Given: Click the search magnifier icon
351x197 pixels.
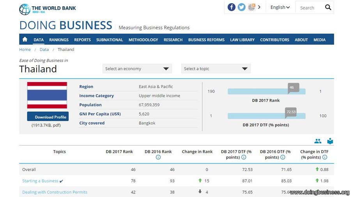Looking at the screenshot, I should coord(328,7).
